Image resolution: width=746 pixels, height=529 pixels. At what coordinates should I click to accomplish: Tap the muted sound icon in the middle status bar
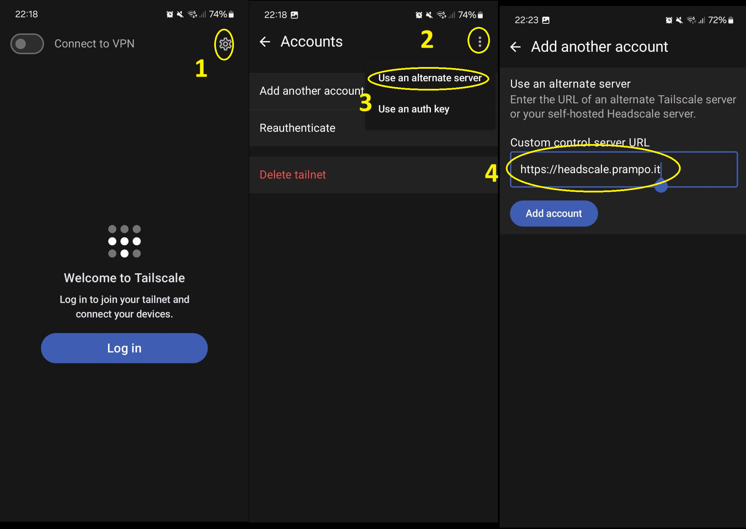coord(429,15)
